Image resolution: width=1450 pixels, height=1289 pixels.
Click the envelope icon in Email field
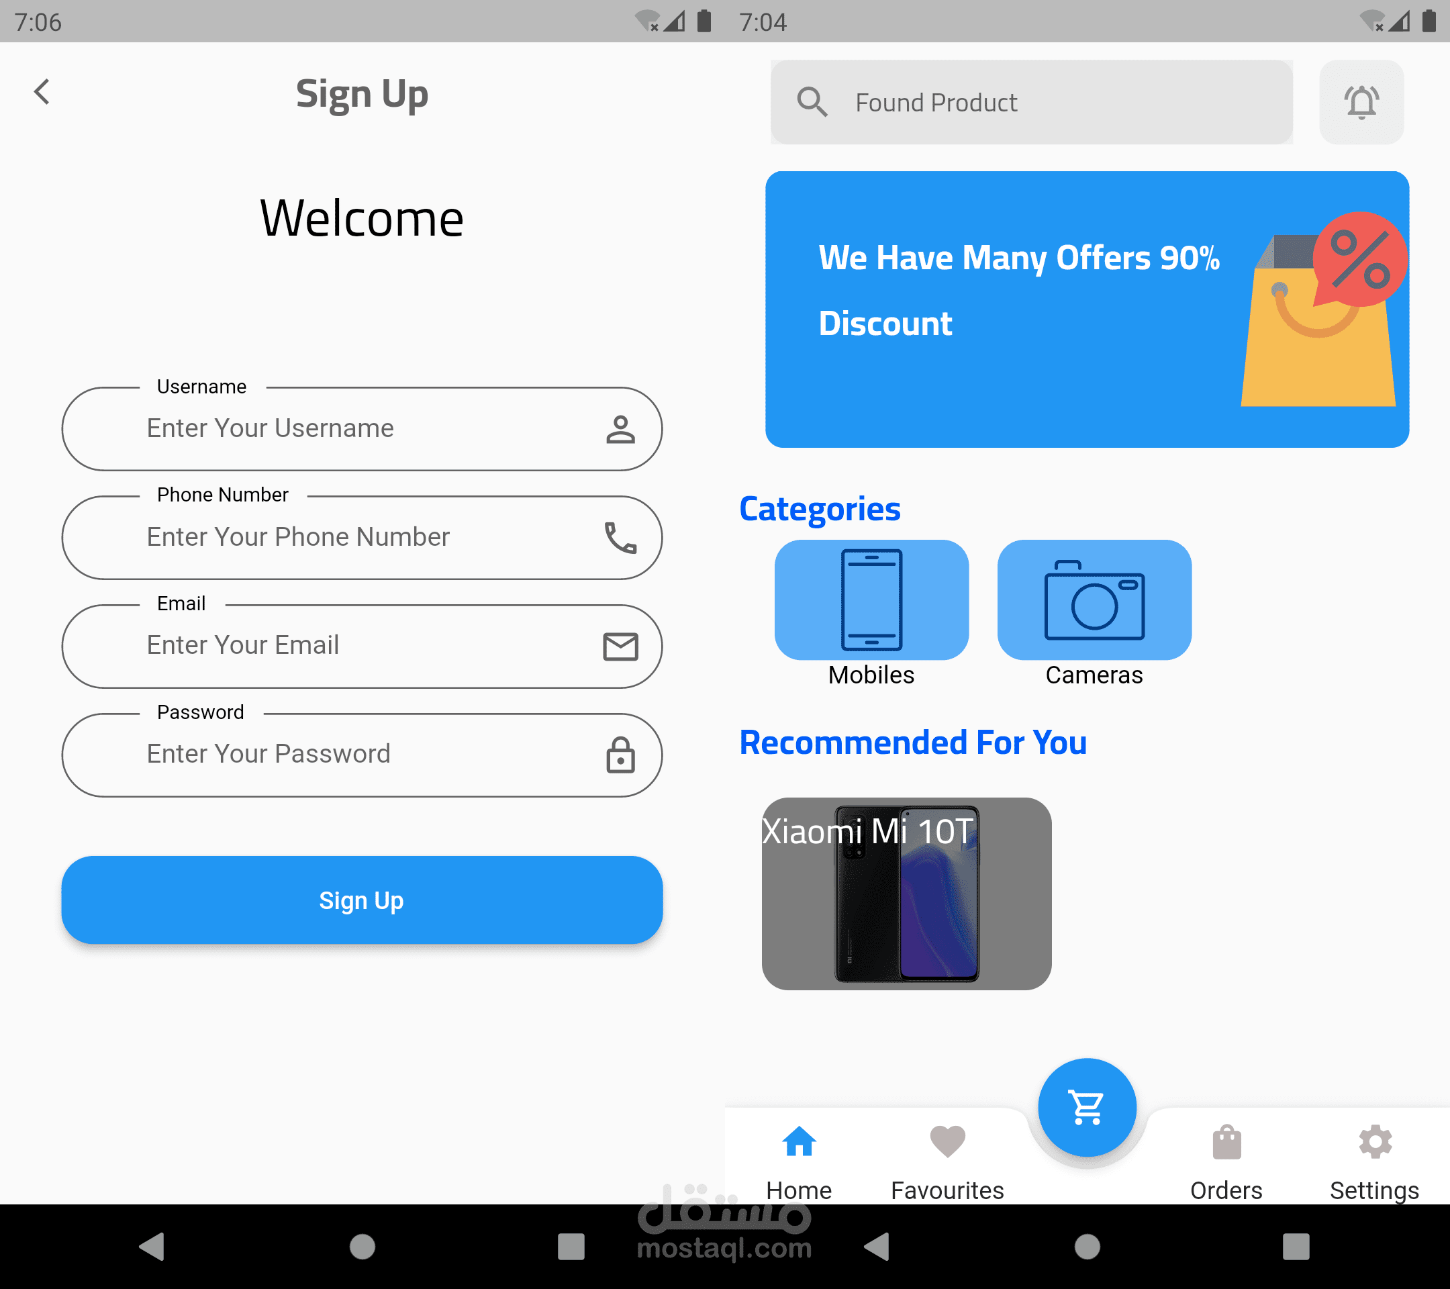(x=620, y=647)
